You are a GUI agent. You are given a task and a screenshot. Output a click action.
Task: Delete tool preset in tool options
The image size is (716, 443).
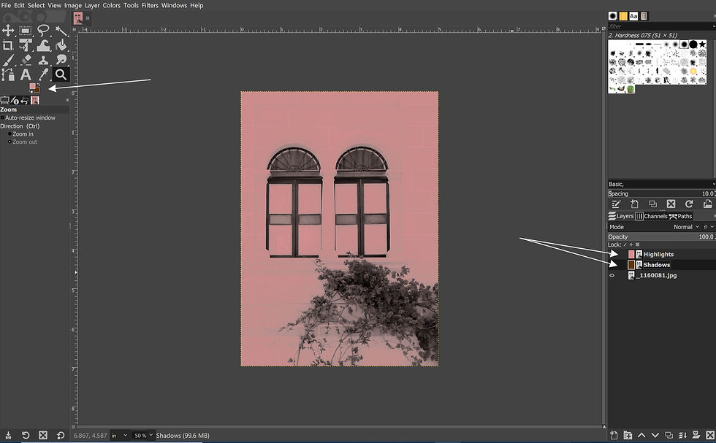click(x=43, y=435)
